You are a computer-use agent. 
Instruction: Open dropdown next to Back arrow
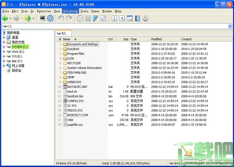pyautogui.click(x=11, y=18)
